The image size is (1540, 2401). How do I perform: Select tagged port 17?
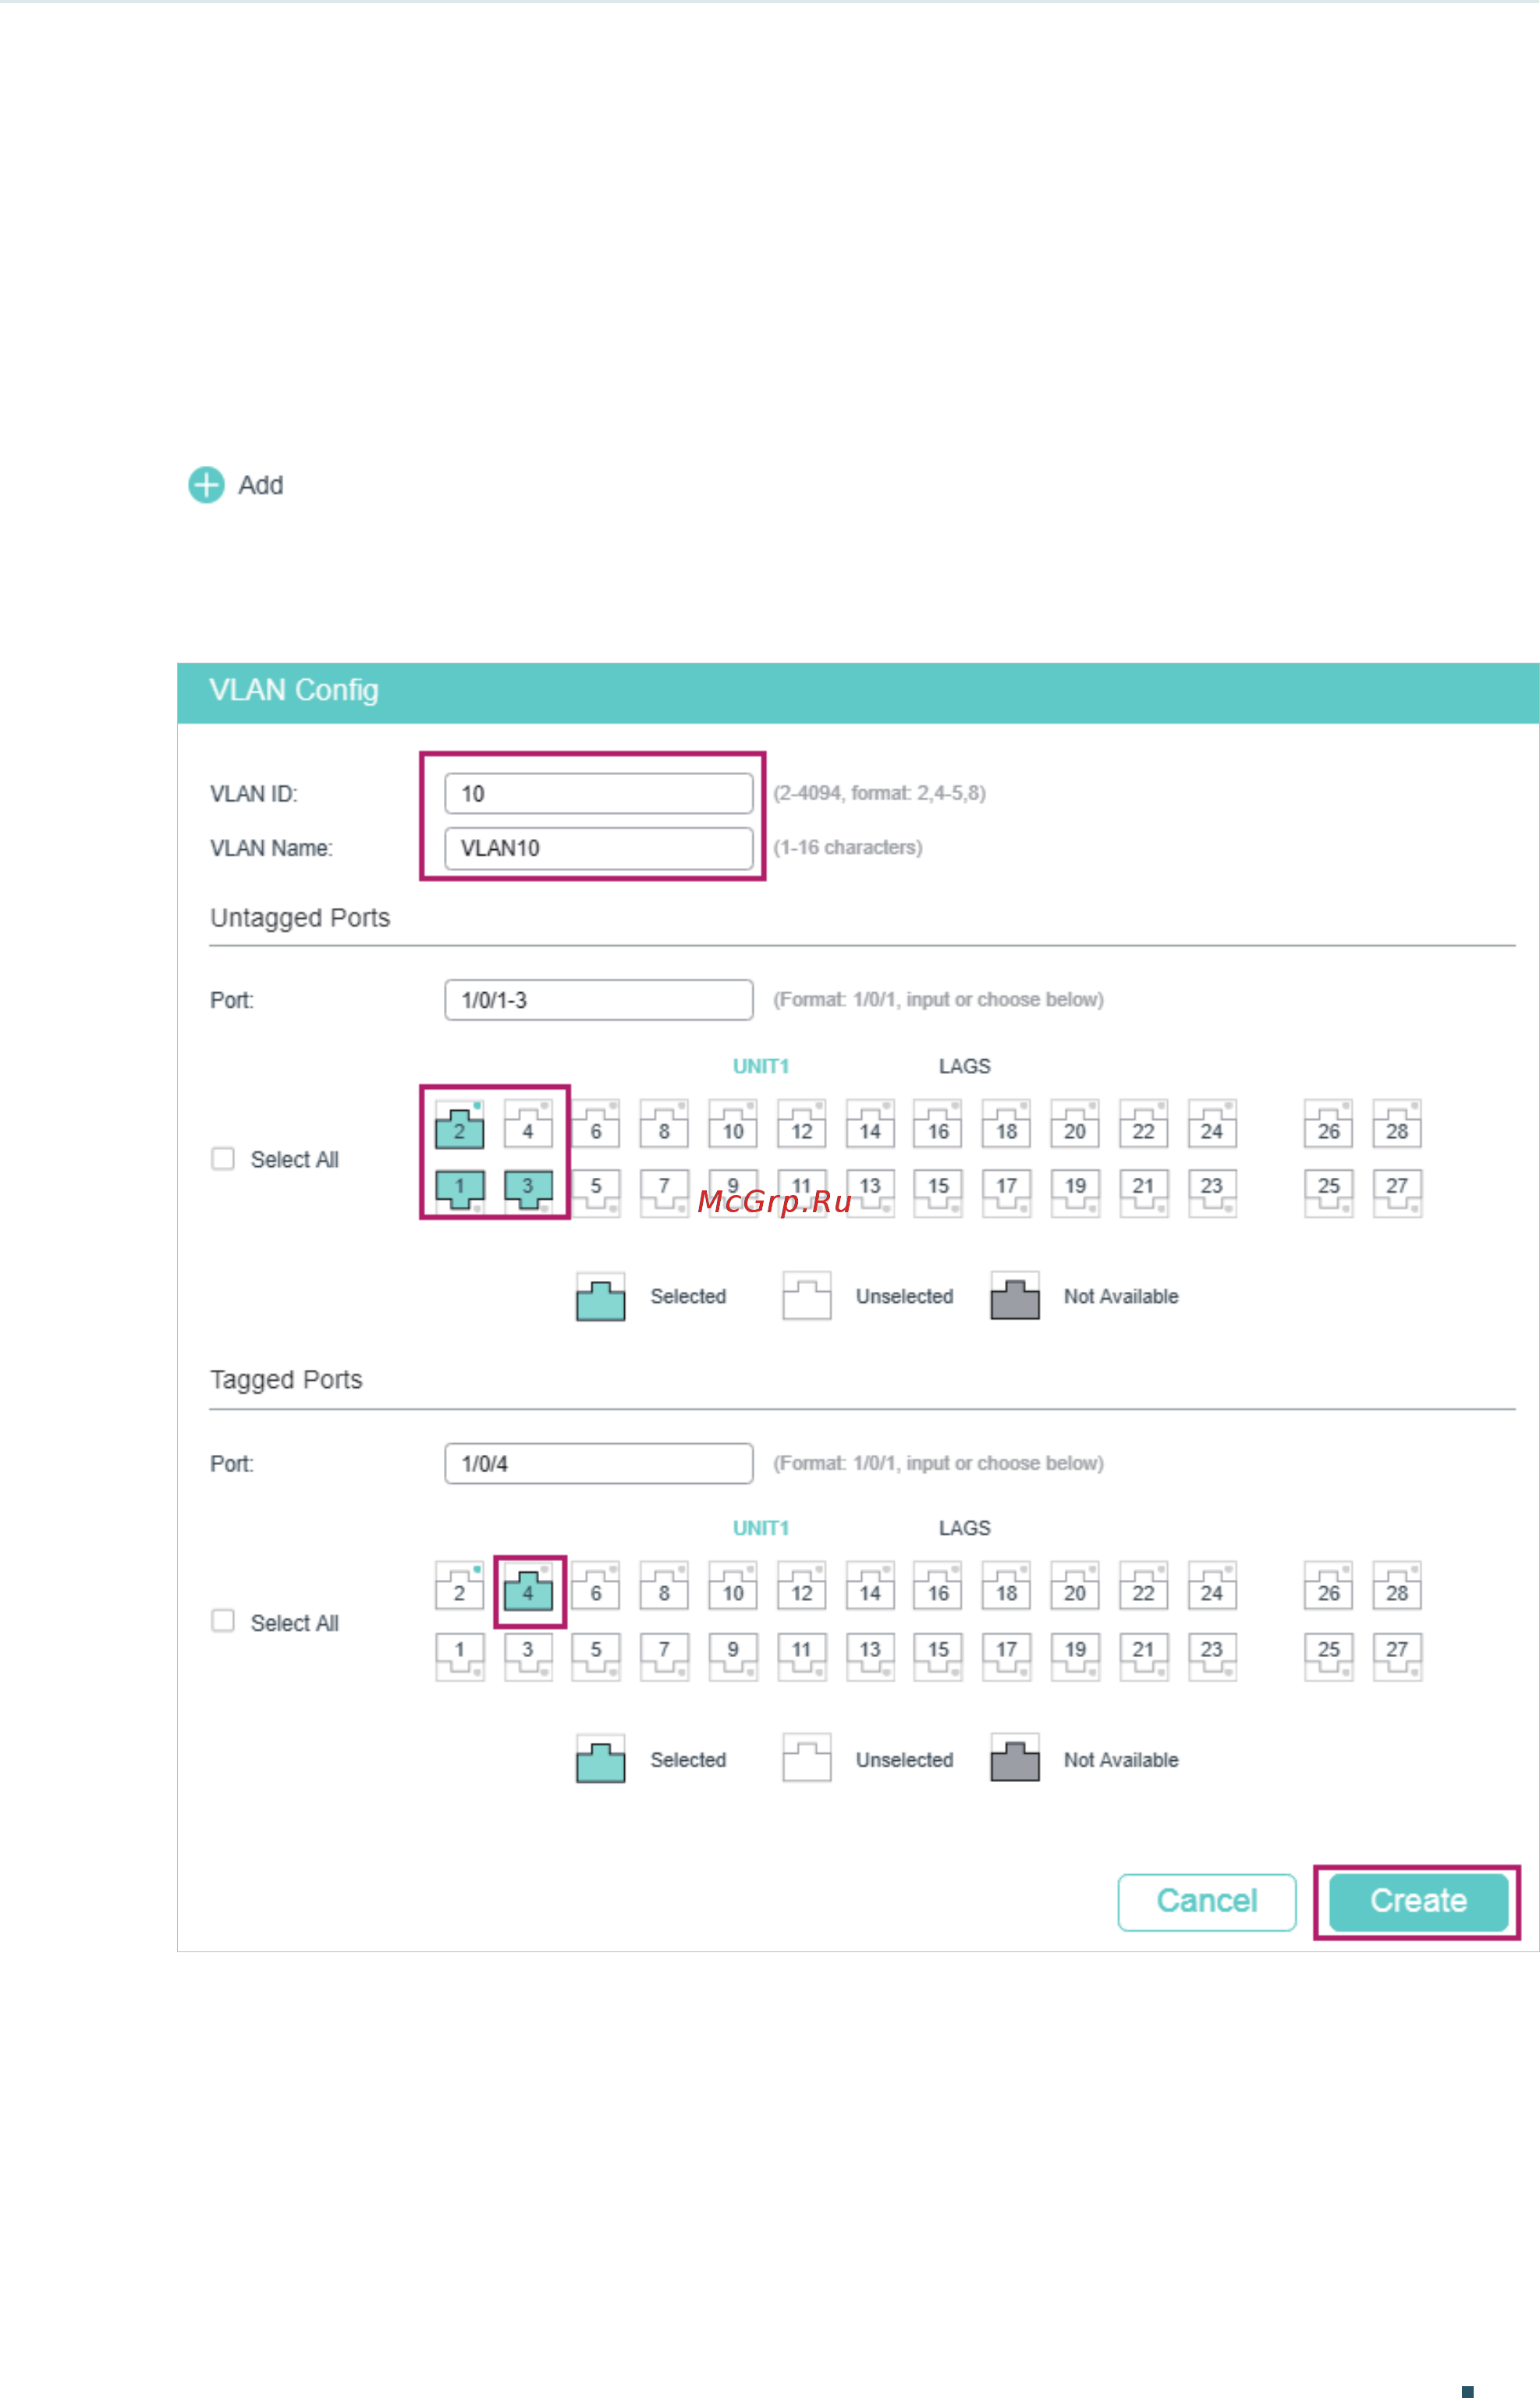(x=1007, y=1656)
